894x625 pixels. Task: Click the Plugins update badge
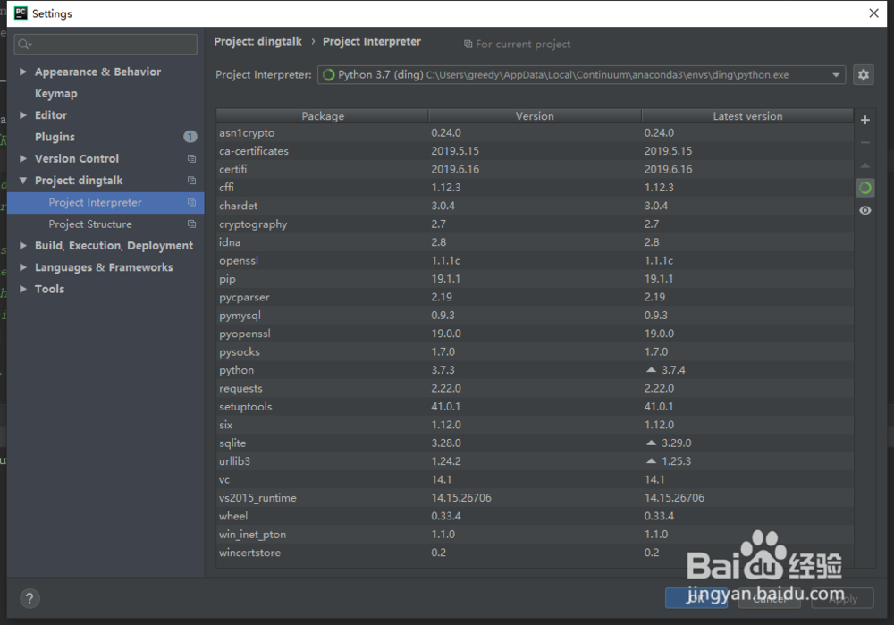190,137
